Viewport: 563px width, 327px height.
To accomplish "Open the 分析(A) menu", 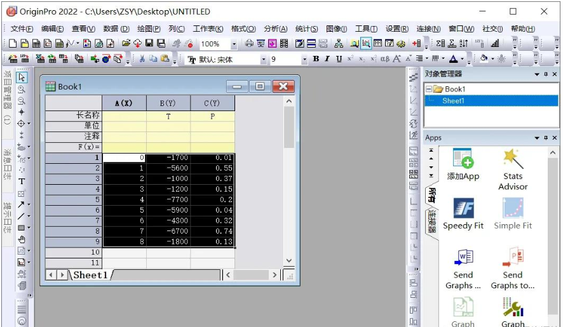I will [x=275, y=29].
